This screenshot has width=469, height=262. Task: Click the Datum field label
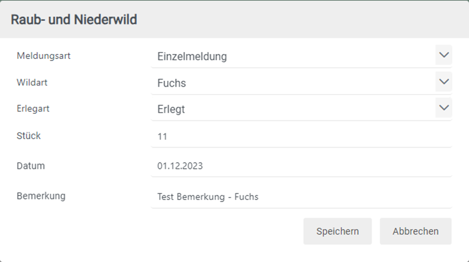31,166
